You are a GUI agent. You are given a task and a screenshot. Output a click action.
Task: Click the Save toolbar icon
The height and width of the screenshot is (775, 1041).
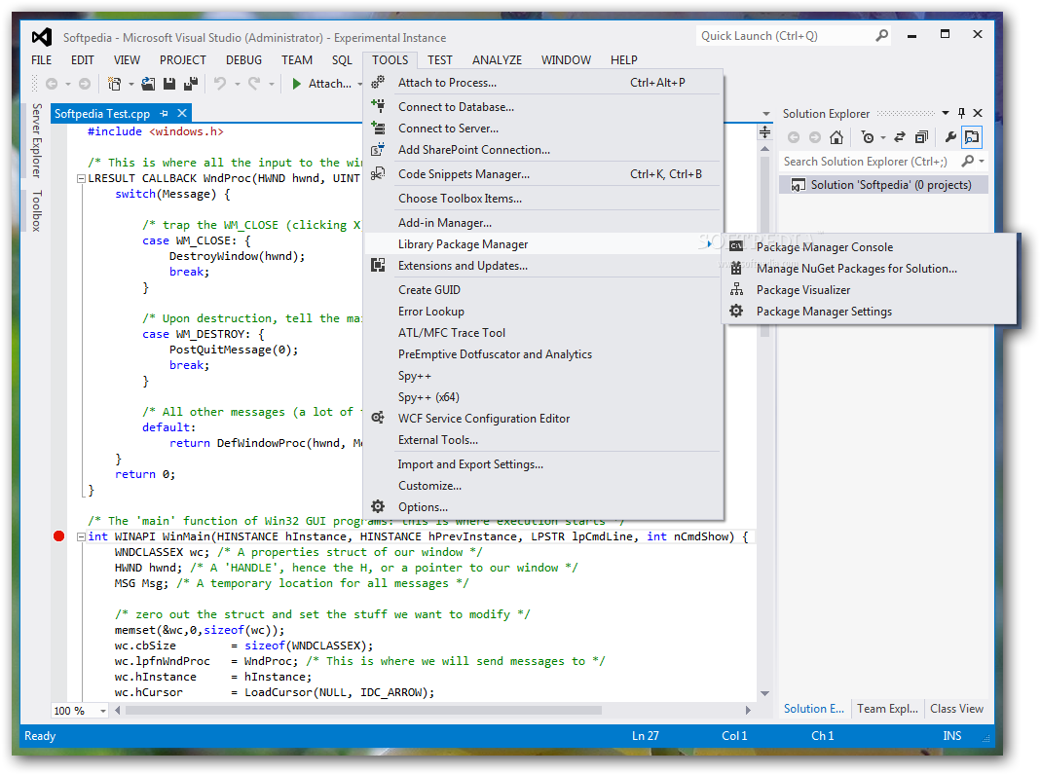coord(169,84)
